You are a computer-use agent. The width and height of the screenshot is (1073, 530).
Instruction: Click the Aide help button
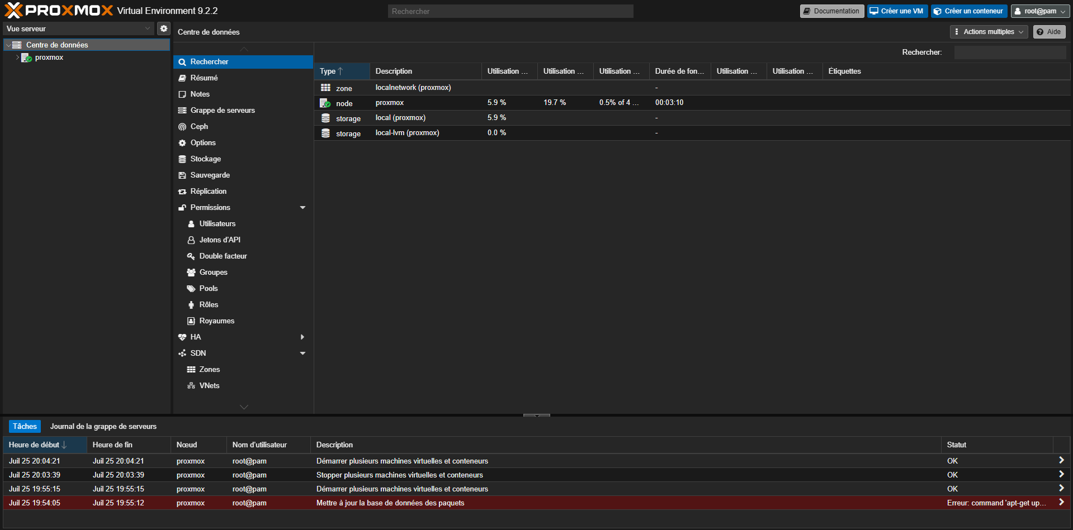[x=1049, y=32]
